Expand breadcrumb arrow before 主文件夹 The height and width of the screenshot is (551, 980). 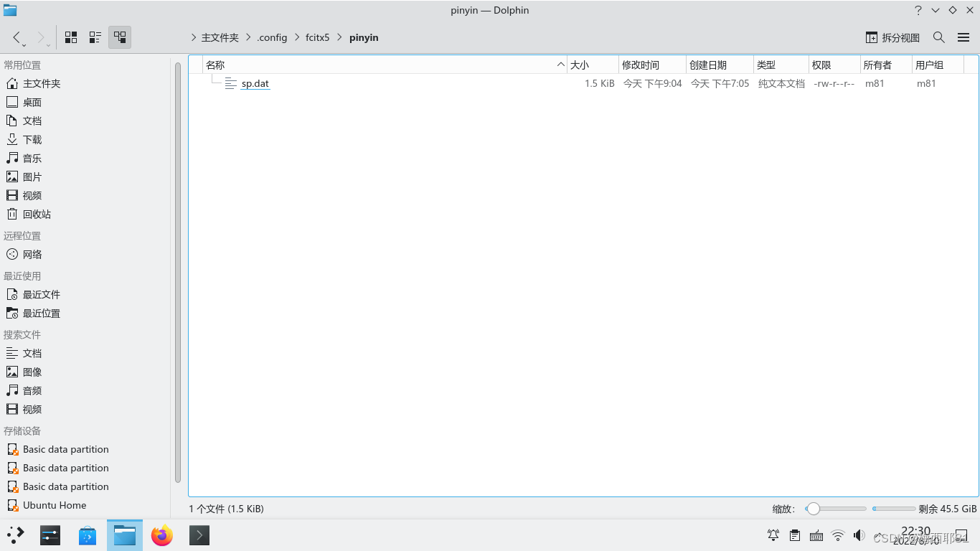coord(194,37)
